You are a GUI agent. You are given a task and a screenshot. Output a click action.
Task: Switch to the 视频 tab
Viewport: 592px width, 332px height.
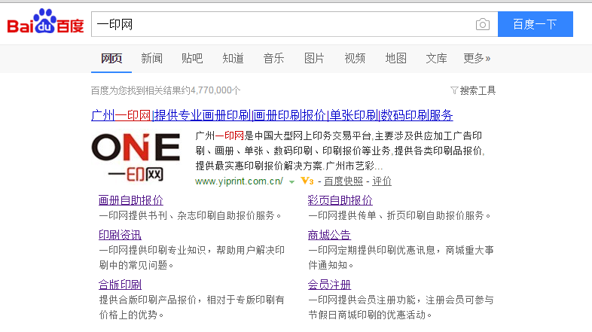(355, 59)
